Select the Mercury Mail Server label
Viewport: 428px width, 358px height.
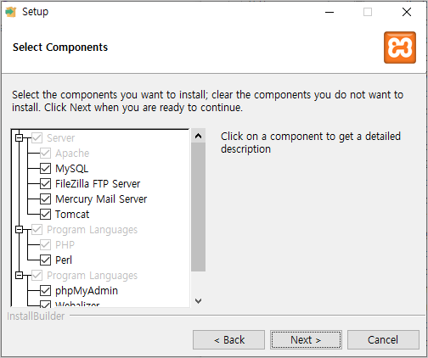point(101,199)
